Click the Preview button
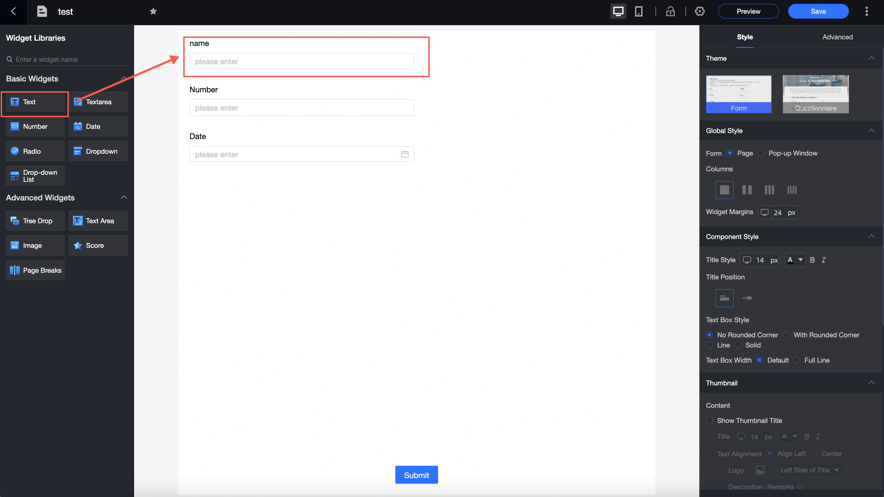This screenshot has width=884, height=497. (x=748, y=12)
